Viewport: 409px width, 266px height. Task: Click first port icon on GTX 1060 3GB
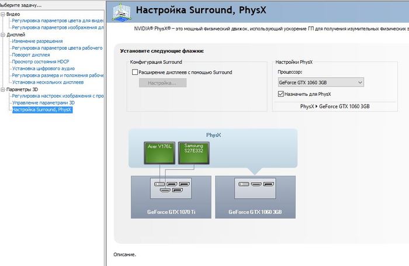pyautogui.click(x=241, y=185)
